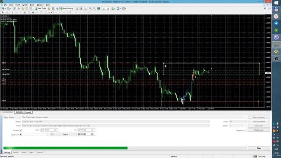Image resolution: width=281 pixels, height=158 pixels.
Task: Switch to the Results tab
Action: tap(16, 152)
